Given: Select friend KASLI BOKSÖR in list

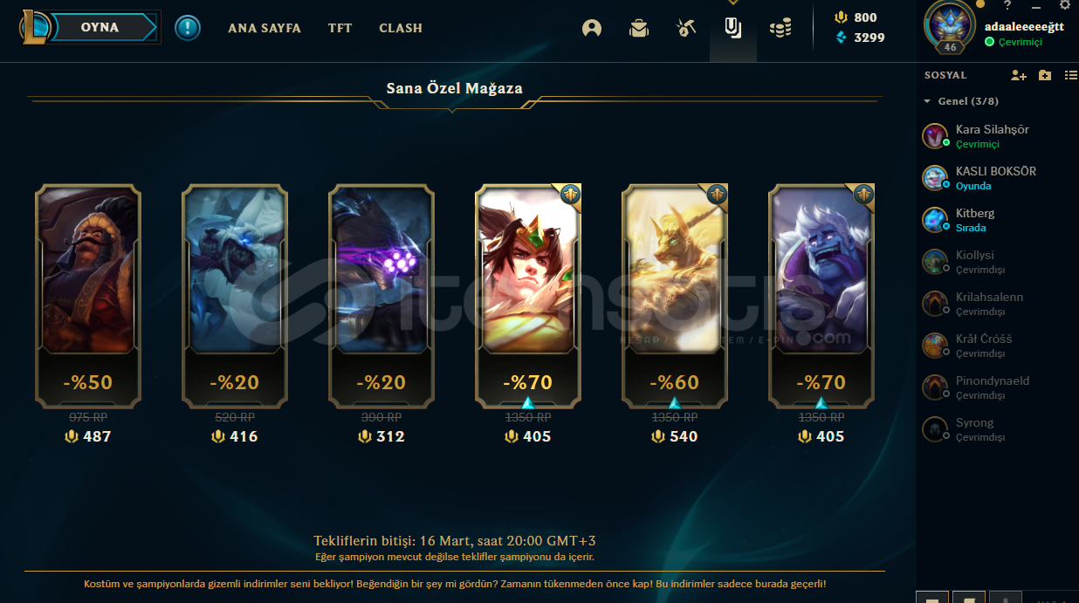Looking at the screenshot, I should 997,178.
